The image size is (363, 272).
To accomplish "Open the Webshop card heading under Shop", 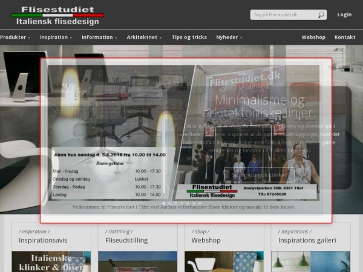I will coord(206,241).
